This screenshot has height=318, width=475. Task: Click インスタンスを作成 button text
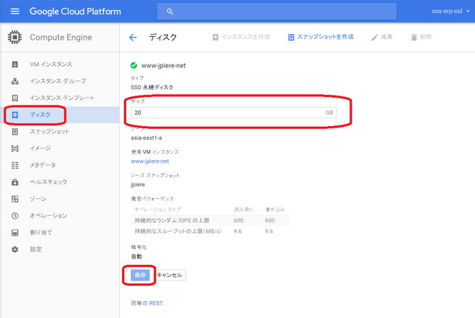246,37
